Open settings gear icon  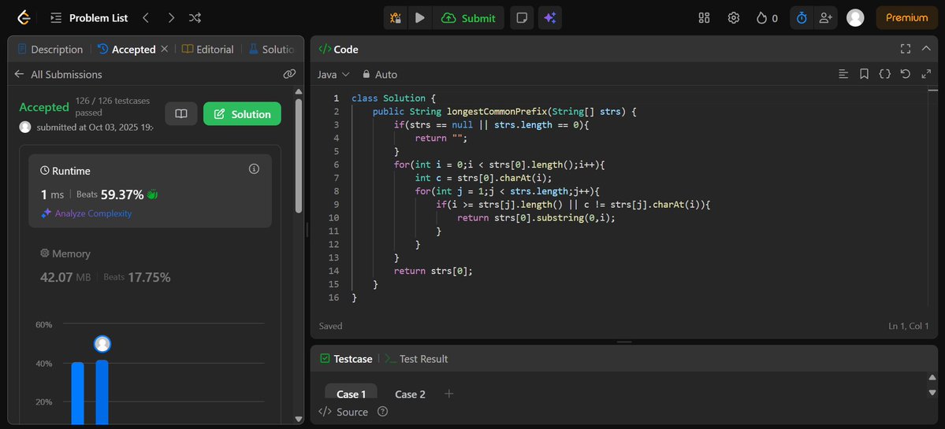click(734, 18)
